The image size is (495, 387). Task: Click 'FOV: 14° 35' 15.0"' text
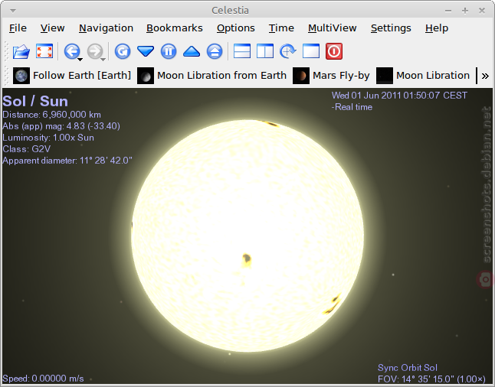[x=416, y=379]
